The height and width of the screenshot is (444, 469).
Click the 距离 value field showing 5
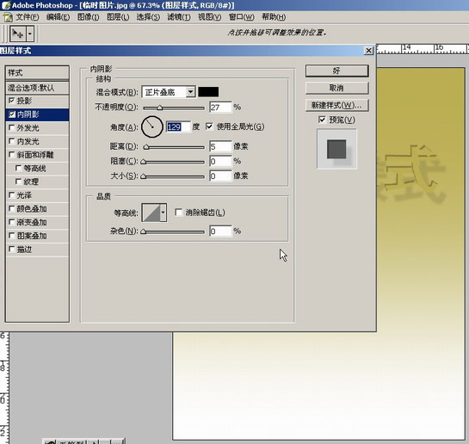point(220,146)
